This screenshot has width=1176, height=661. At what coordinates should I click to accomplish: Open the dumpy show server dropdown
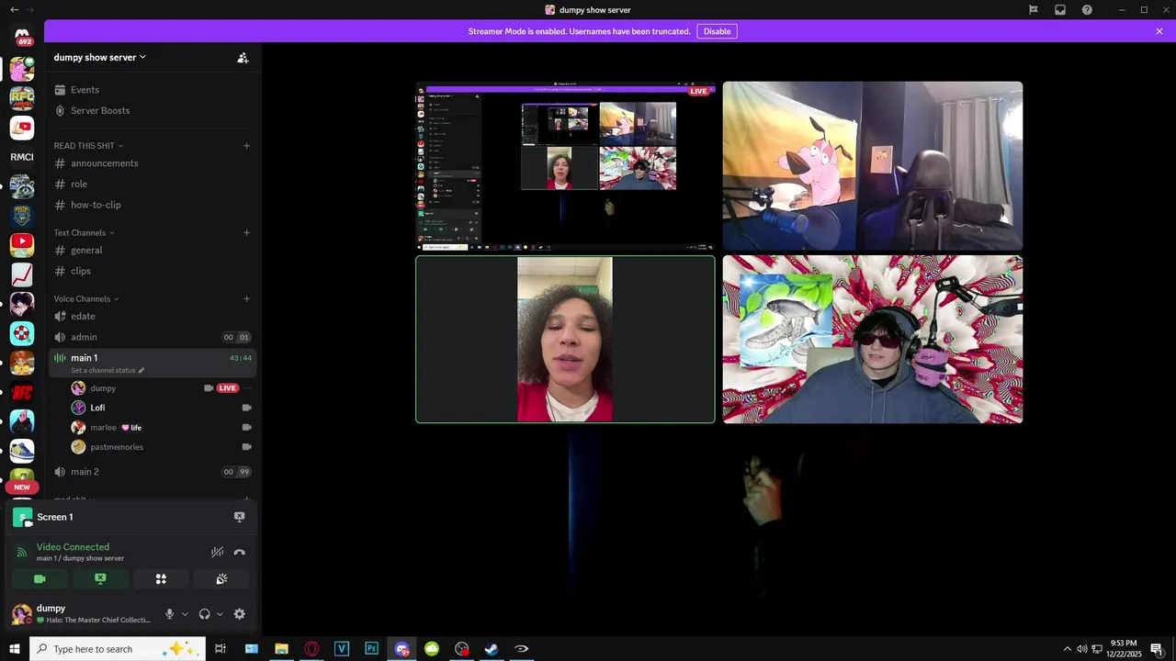click(99, 57)
